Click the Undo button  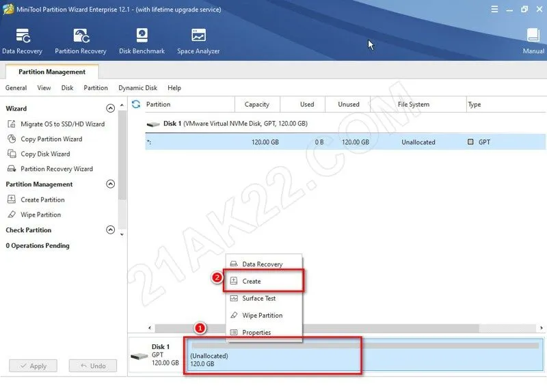(93, 366)
